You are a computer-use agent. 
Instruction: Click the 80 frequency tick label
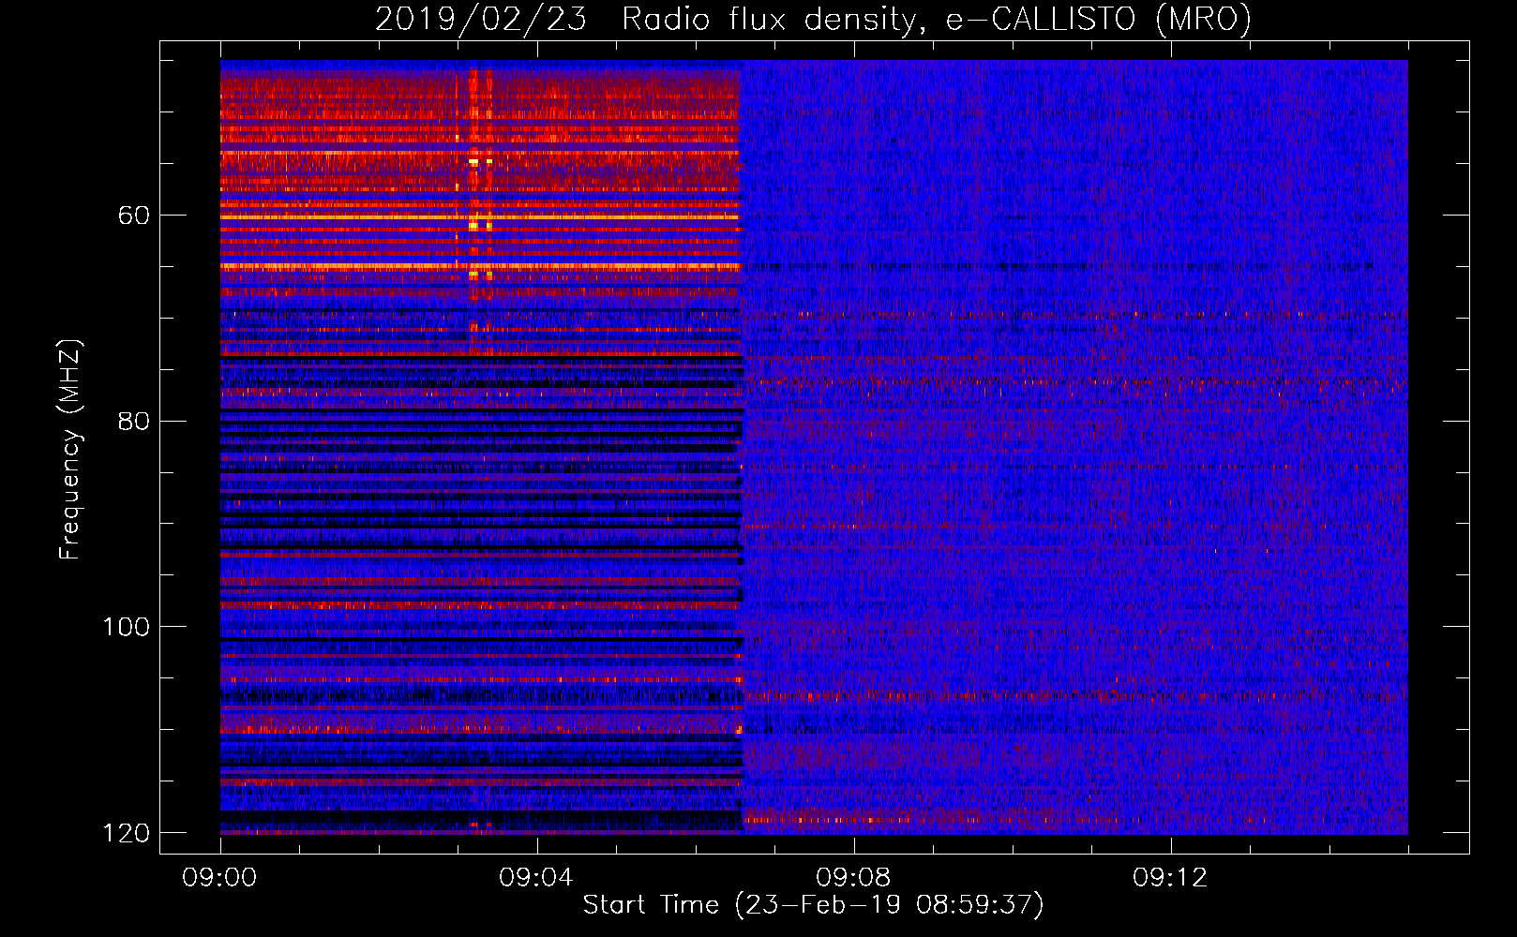(x=134, y=421)
